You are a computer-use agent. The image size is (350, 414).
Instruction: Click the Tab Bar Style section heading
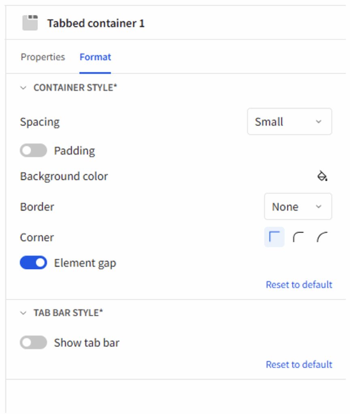coord(68,313)
